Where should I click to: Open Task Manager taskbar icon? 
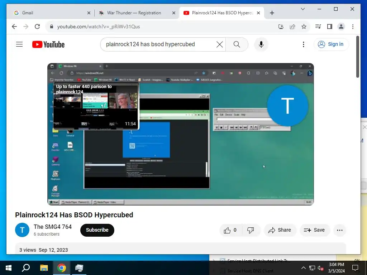[79, 268]
